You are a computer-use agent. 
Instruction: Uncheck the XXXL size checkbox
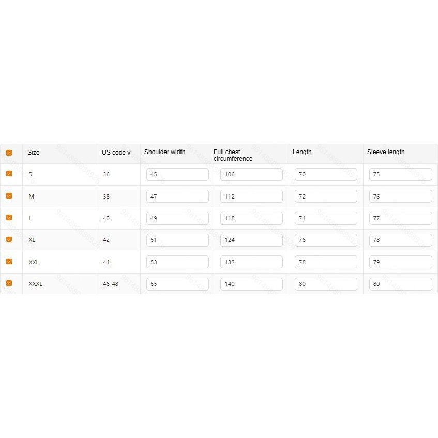point(9,283)
